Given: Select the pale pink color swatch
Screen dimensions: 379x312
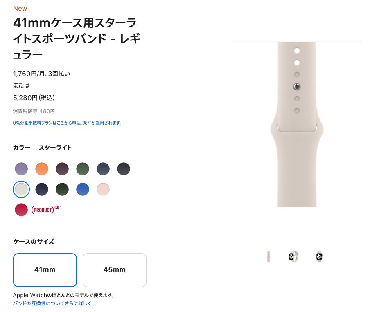Looking at the screenshot, I should click(x=103, y=189).
